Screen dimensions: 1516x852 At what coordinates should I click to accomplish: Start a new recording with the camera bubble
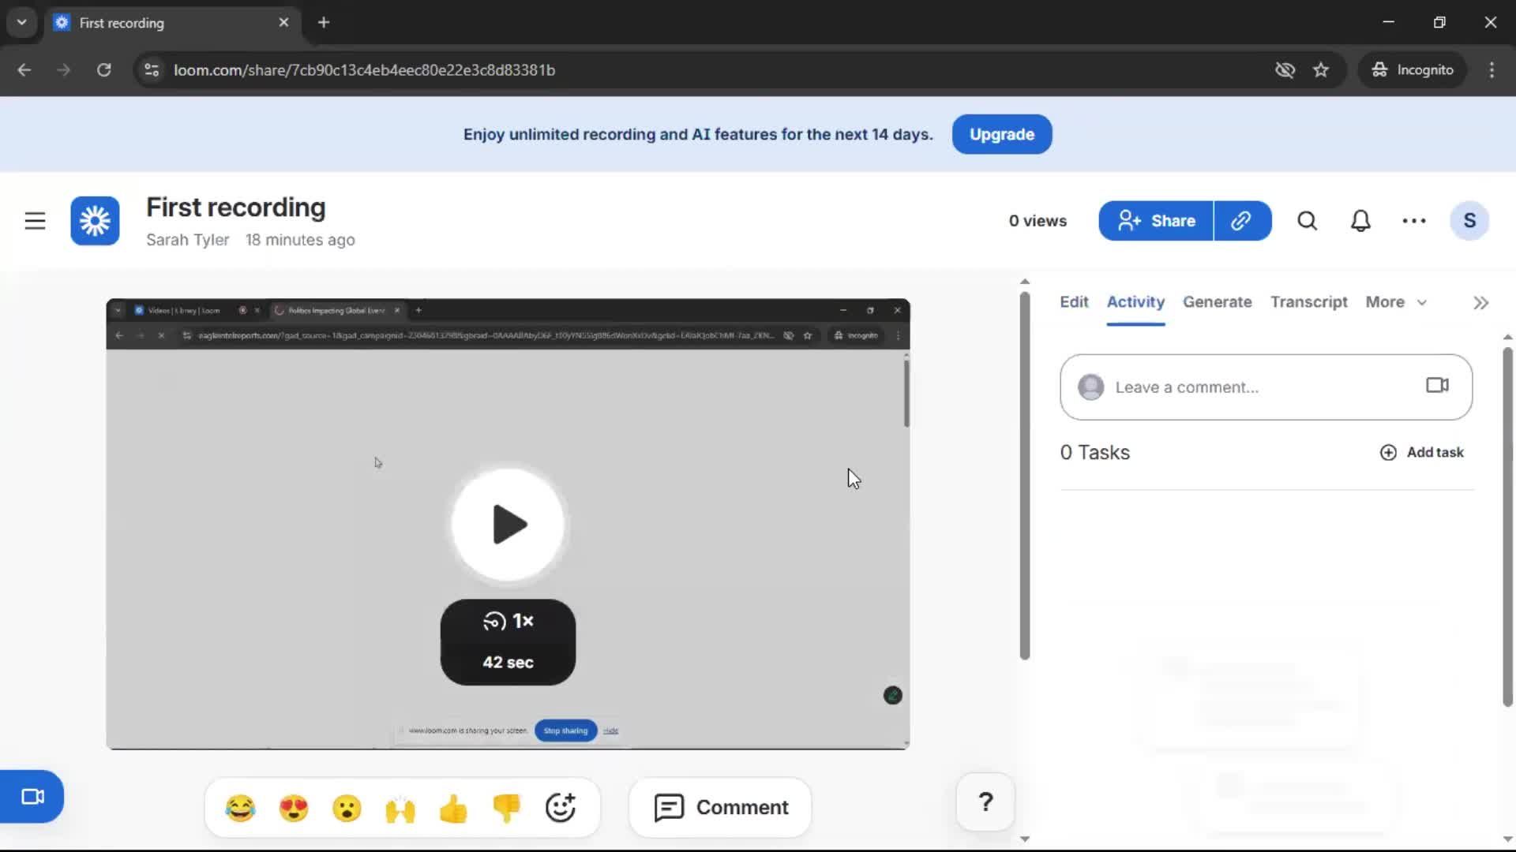pos(32,796)
